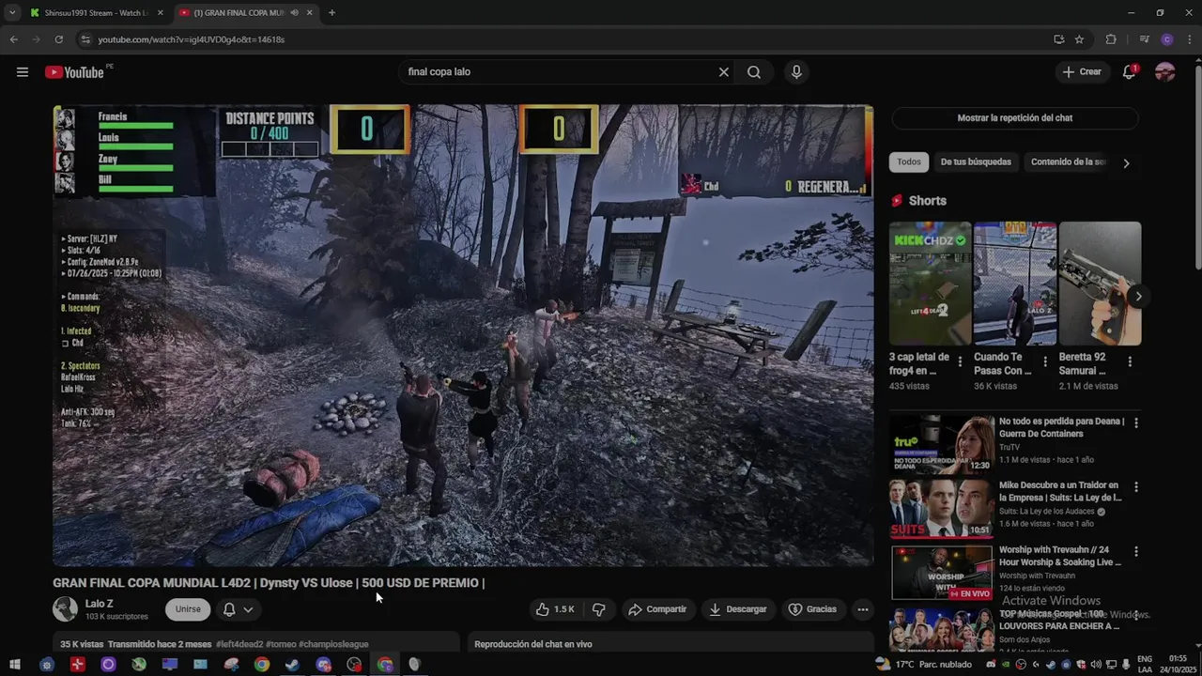1202x676 pixels.
Task: Bookmark this page with the star icon
Action: click(1080, 39)
